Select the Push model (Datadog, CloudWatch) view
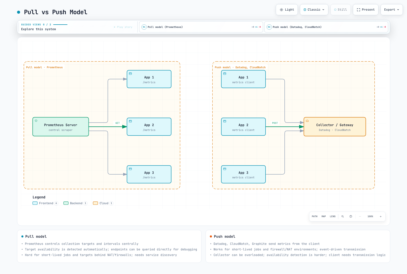 [326, 27]
